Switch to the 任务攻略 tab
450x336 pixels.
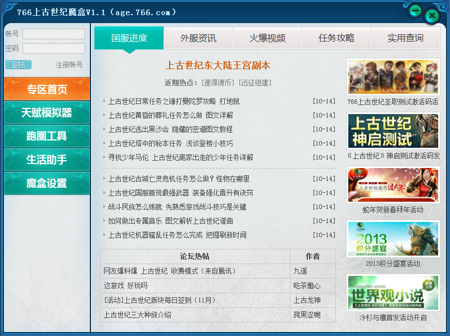tap(337, 38)
